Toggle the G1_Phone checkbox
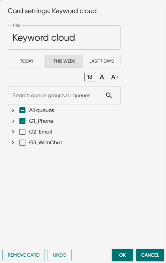 [x=22, y=121]
